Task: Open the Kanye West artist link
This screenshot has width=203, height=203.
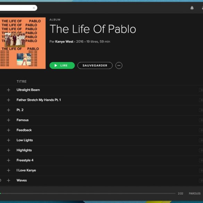Action: (x=64, y=42)
